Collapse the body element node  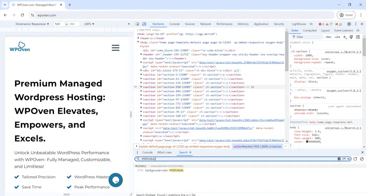pos(138,42)
